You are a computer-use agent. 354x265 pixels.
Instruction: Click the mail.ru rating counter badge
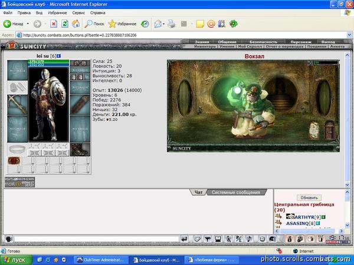pyautogui.click(x=19, y=182)
